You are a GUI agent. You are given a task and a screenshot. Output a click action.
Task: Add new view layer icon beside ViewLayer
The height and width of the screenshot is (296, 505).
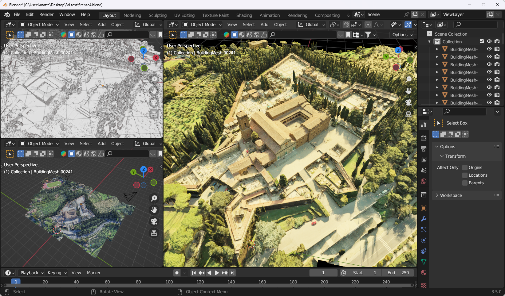point(490,14)
